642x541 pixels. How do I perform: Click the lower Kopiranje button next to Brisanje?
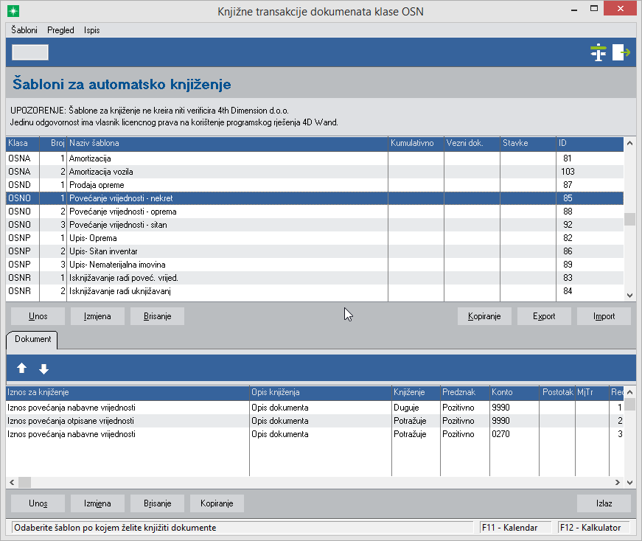[x=217, y=503]
